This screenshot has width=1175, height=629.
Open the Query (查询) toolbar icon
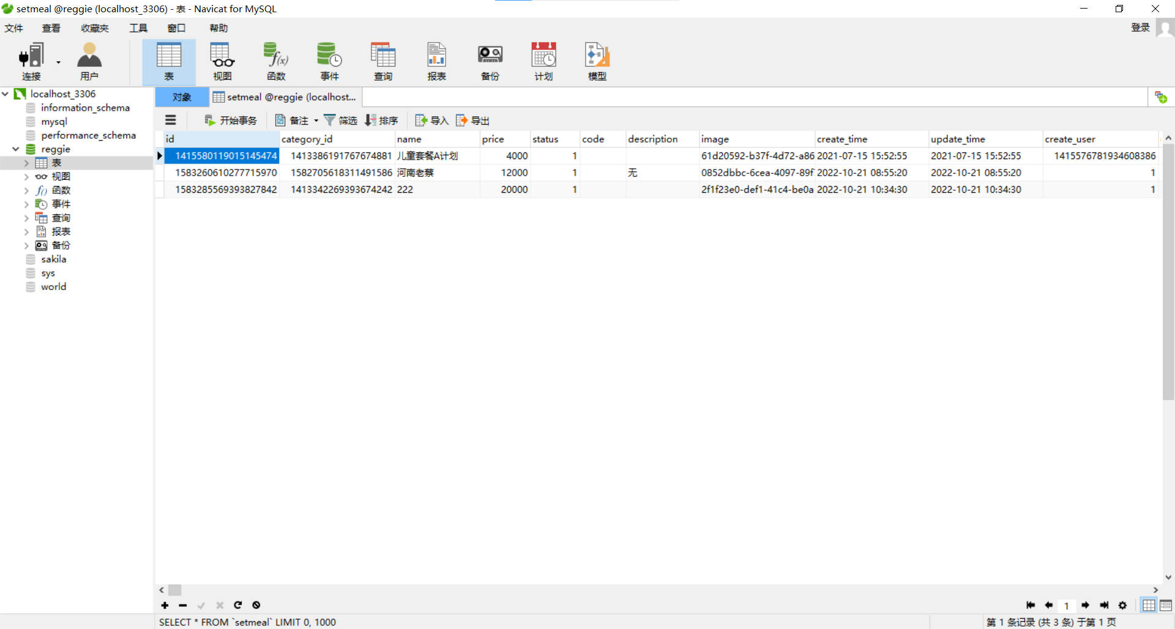[383, 62]
